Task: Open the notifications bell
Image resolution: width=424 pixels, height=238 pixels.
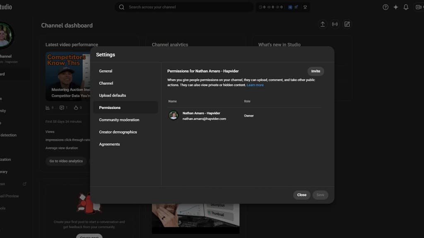Action: click(406, 7)
